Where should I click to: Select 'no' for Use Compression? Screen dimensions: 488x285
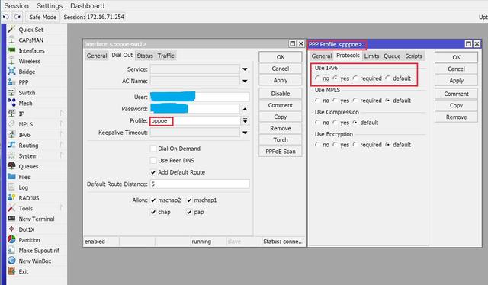(317, 123)
